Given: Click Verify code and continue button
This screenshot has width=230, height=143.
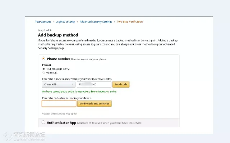Looking at the screenshot, I should [x=95, y=104].
